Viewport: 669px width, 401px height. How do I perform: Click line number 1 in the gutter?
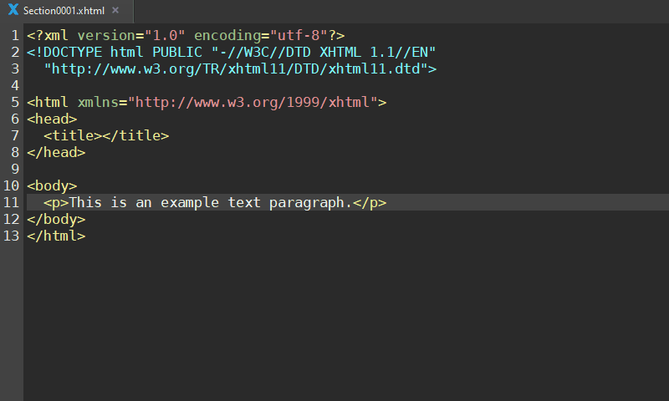click(15, 35)
